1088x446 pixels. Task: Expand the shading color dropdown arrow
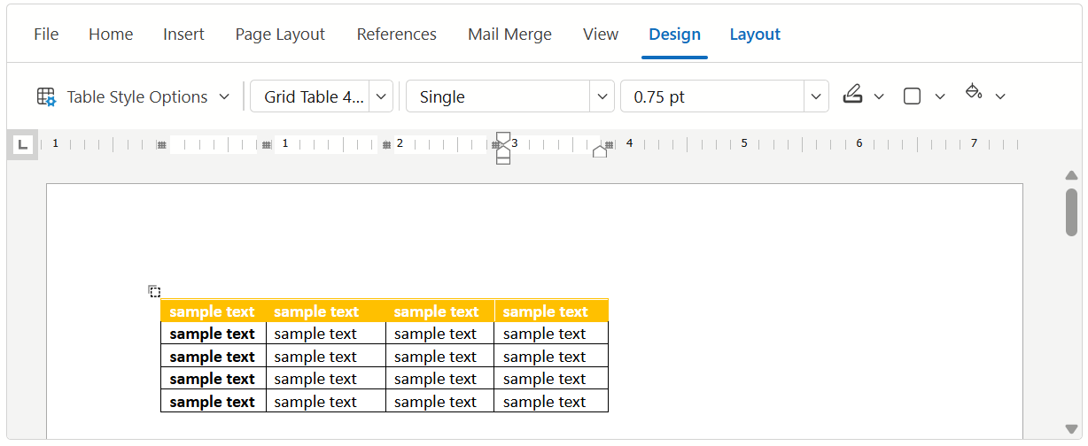coord(1000,96)
